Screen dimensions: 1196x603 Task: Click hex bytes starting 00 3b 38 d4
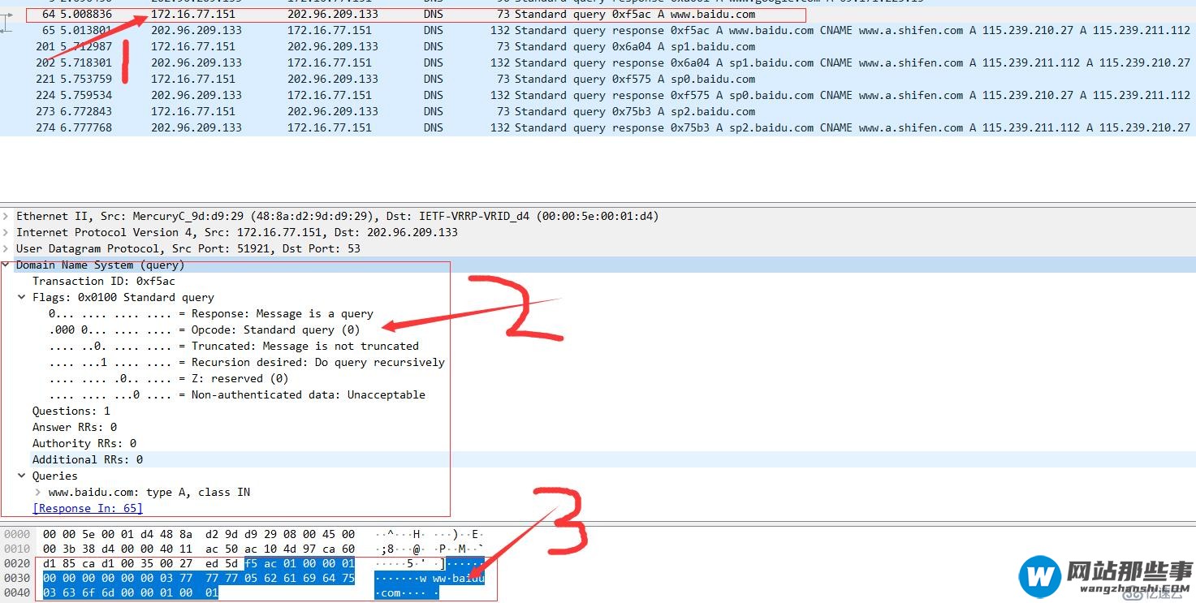click(198, 549)
